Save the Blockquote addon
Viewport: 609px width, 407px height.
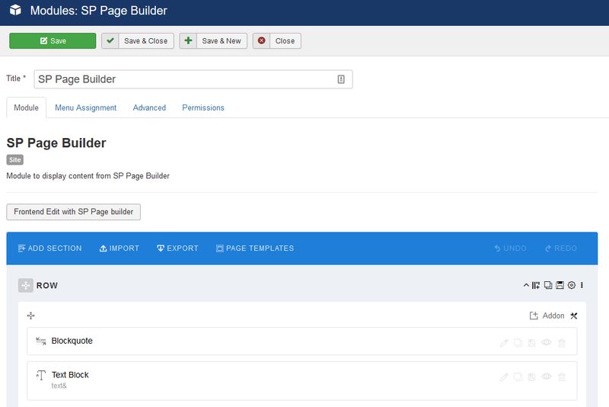tap(531, 343)
